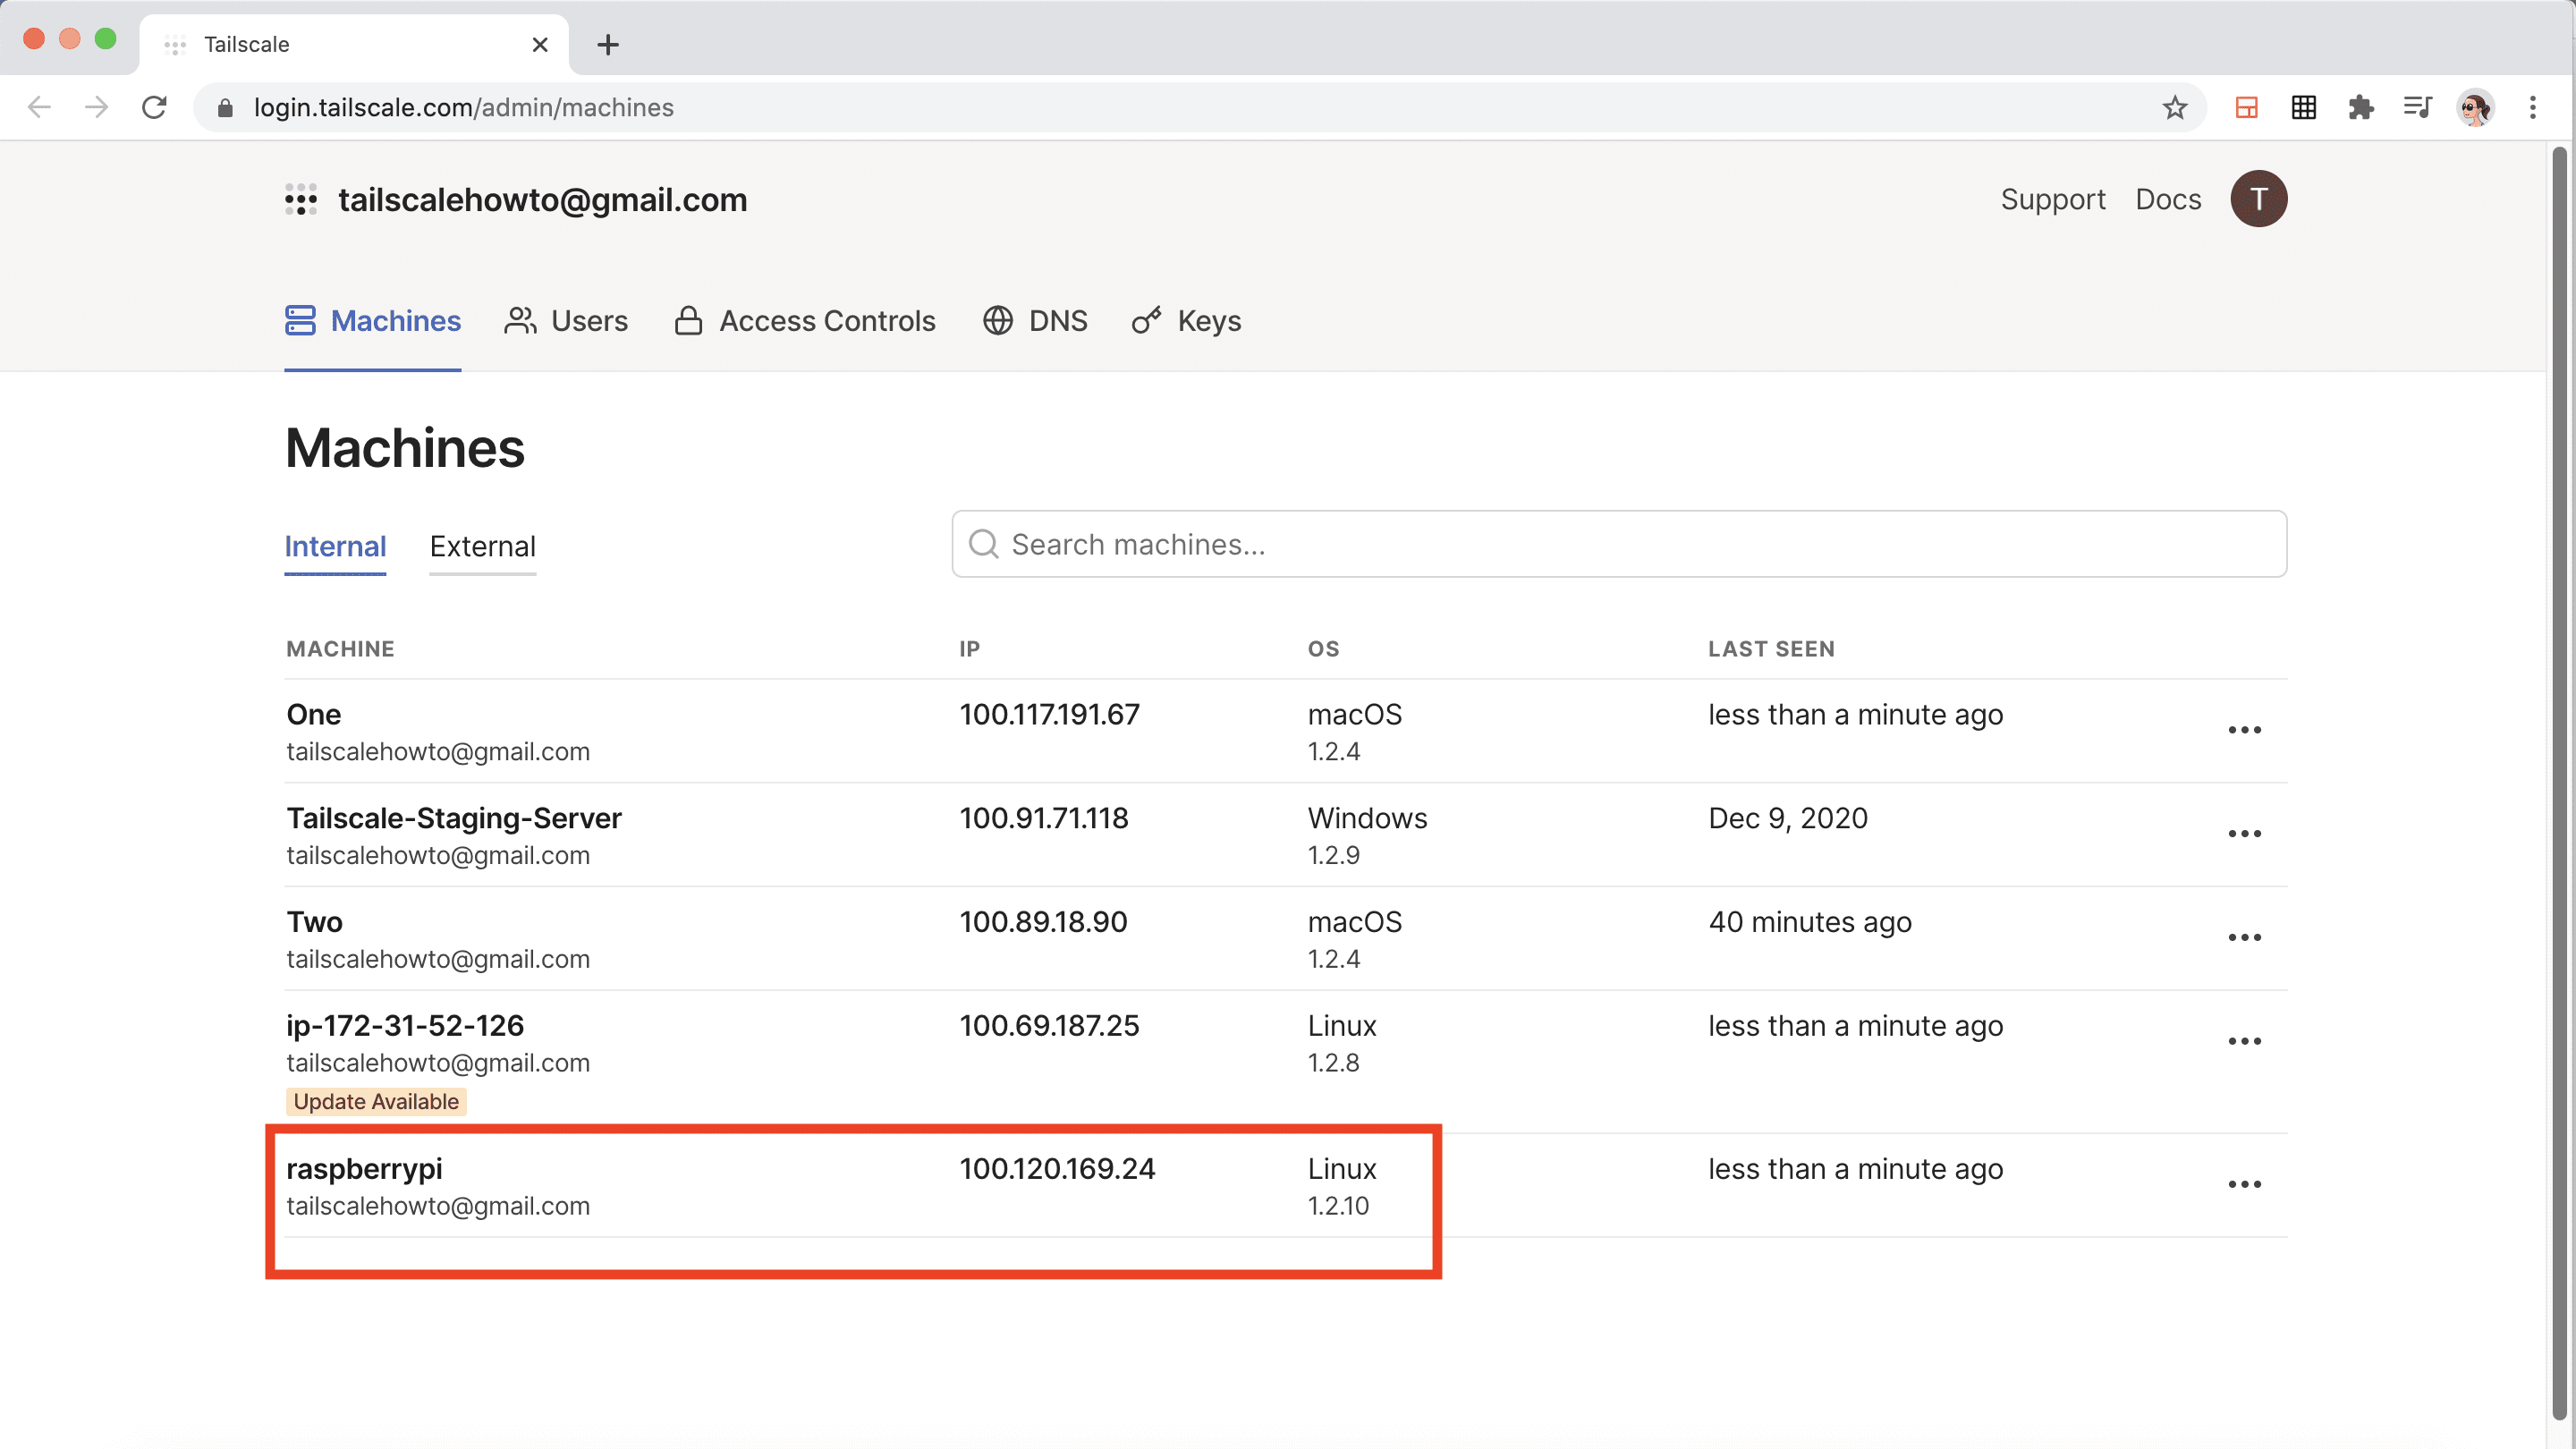Click the Access Controls lock icon
Screen dimensions: 2576x1449
(x=688, y=320)
